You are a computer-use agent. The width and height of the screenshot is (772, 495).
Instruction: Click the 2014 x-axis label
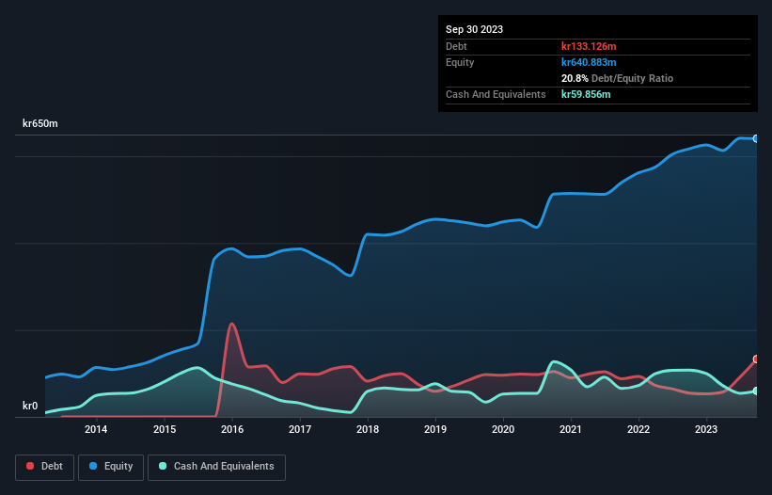pyautogui.click(x=96, y=429)
